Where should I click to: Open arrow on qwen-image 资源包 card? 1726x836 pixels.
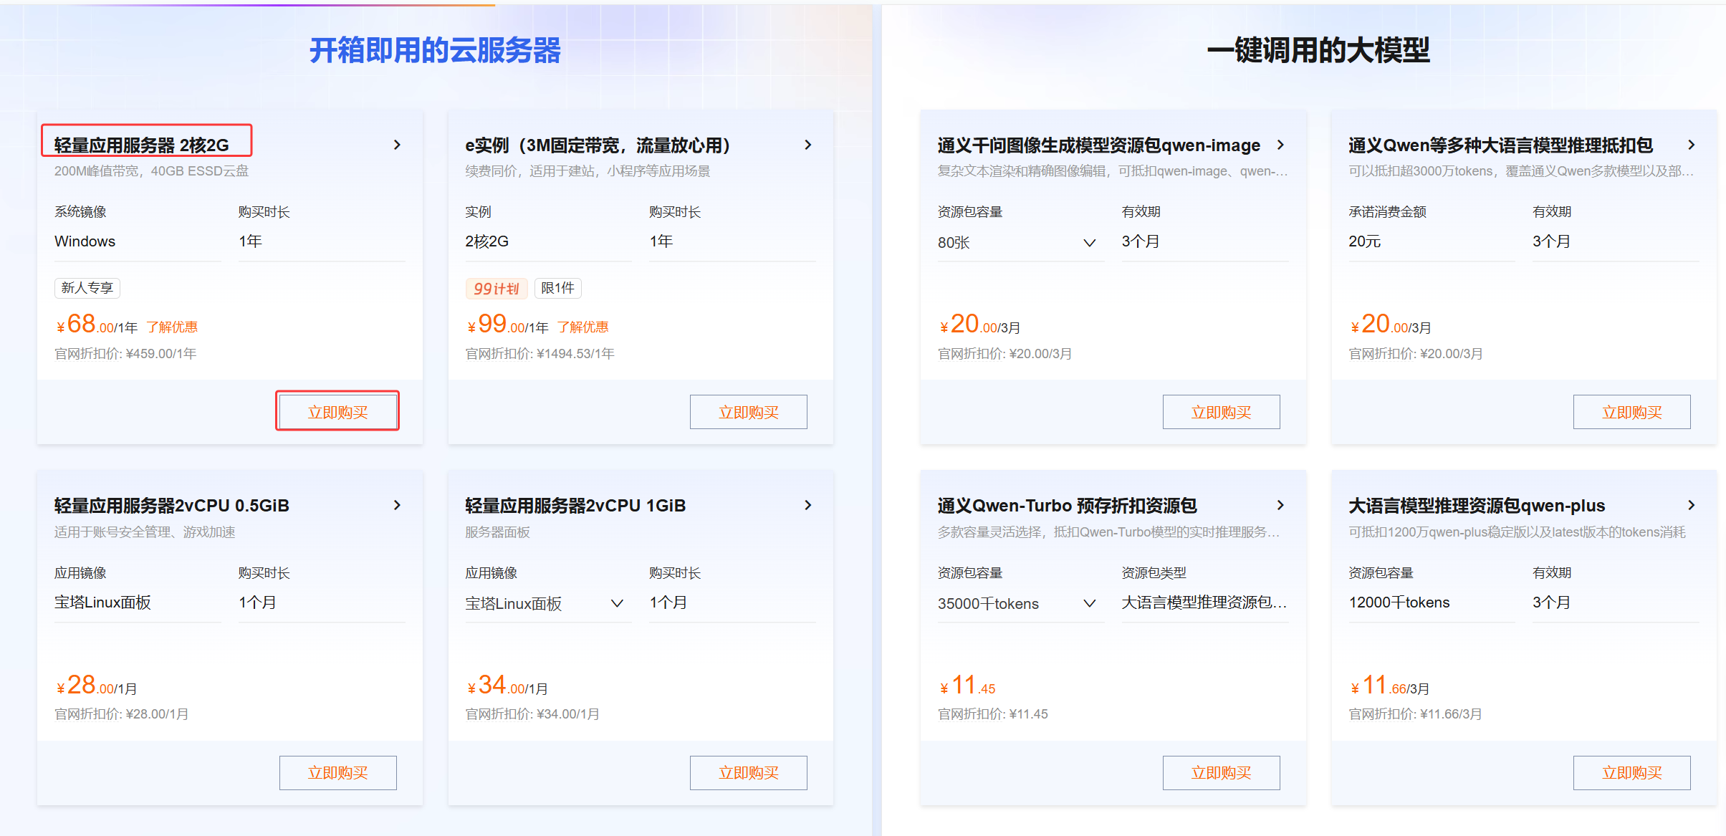1282,144
